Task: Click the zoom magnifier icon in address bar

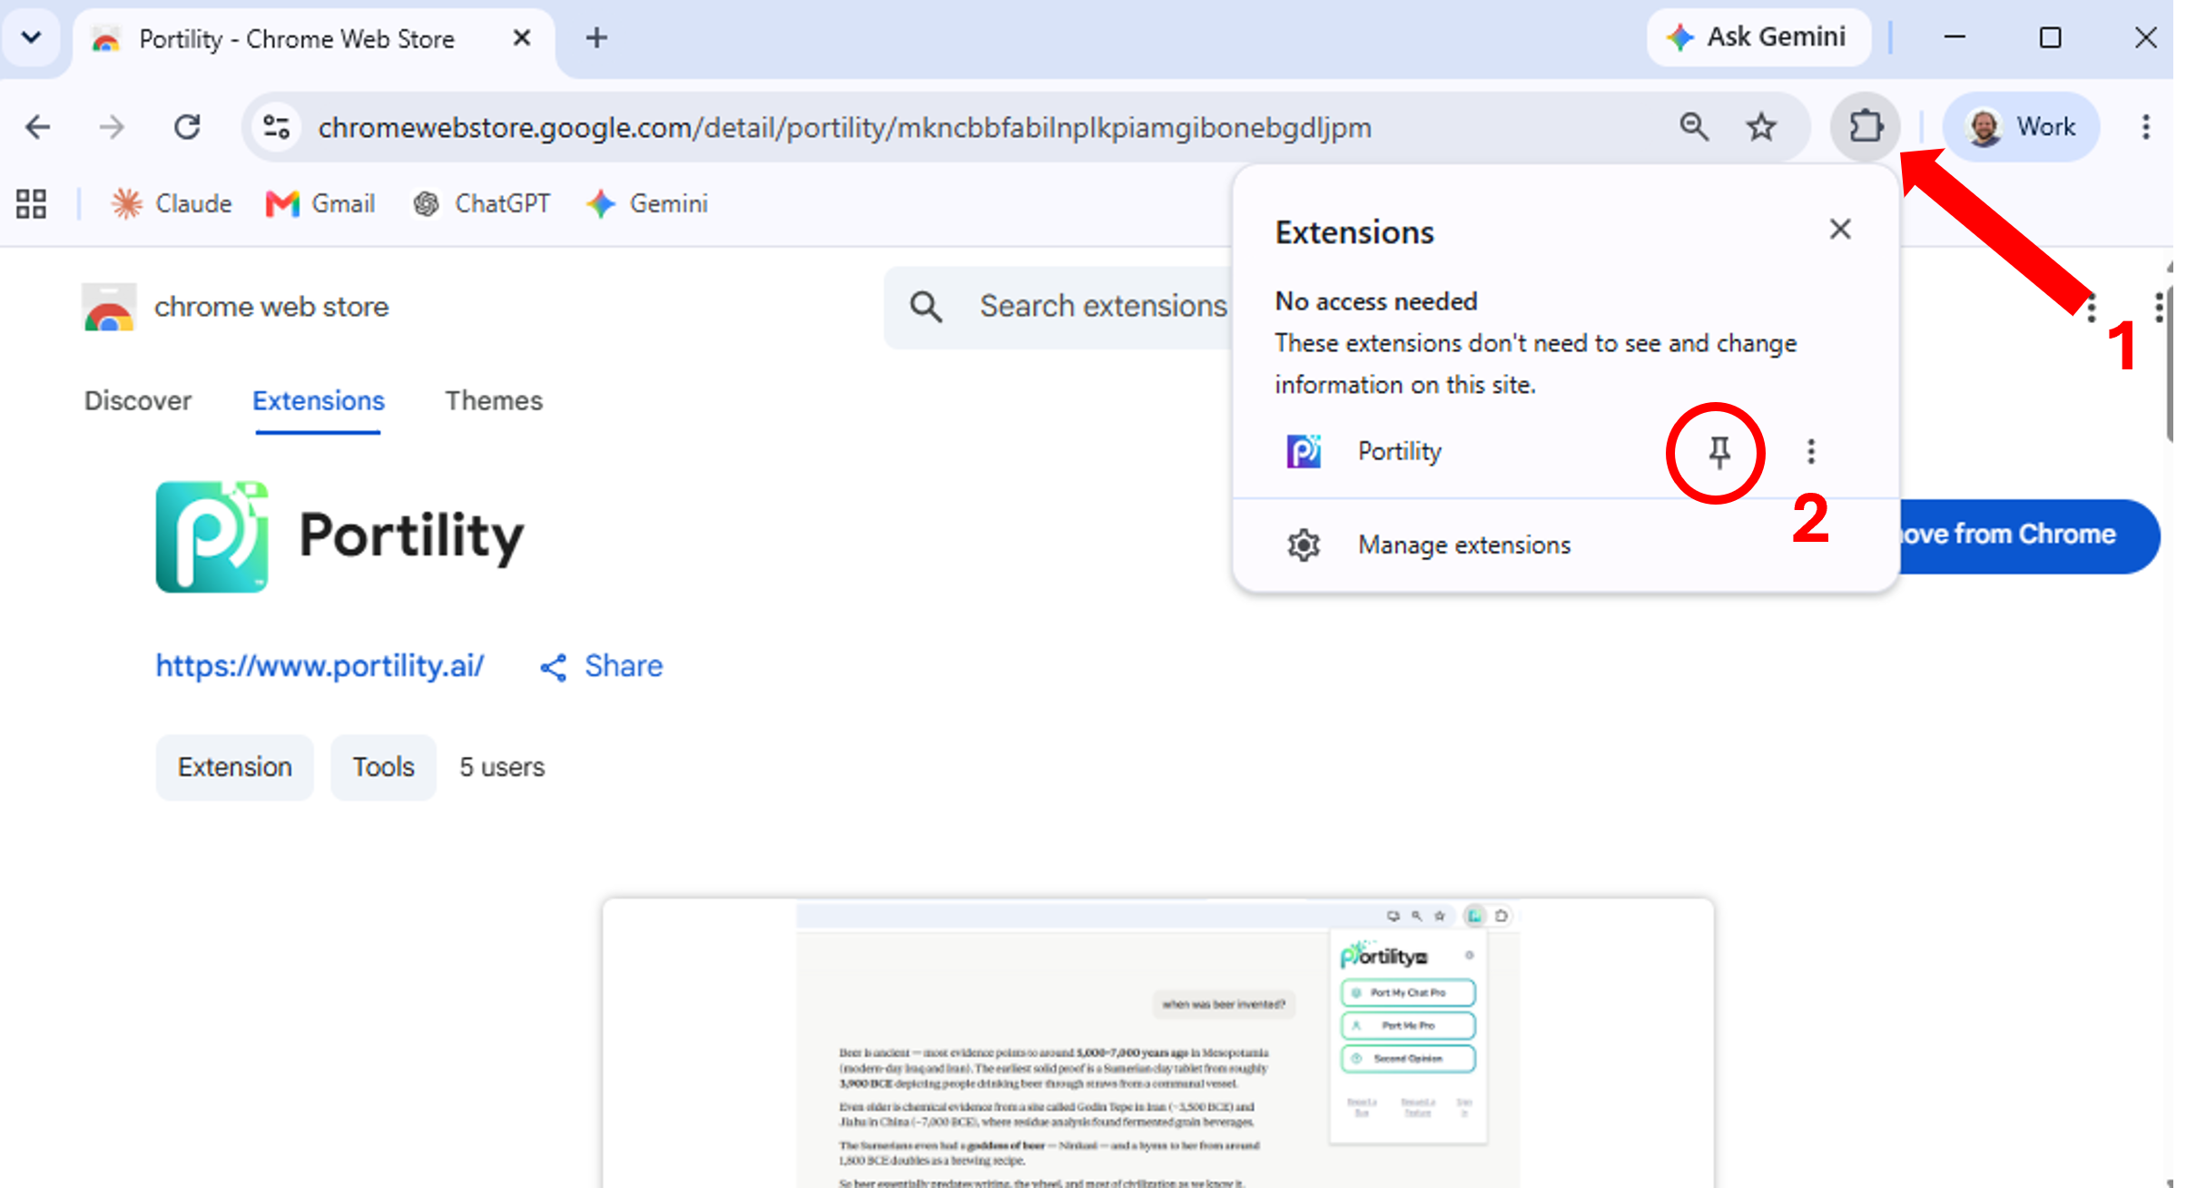Action: pyautogui.click(x=1693, y=127)
